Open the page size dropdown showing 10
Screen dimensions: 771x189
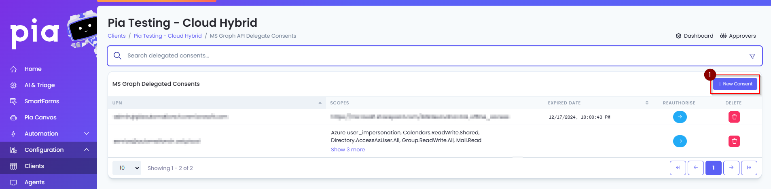tap(127, 168)
